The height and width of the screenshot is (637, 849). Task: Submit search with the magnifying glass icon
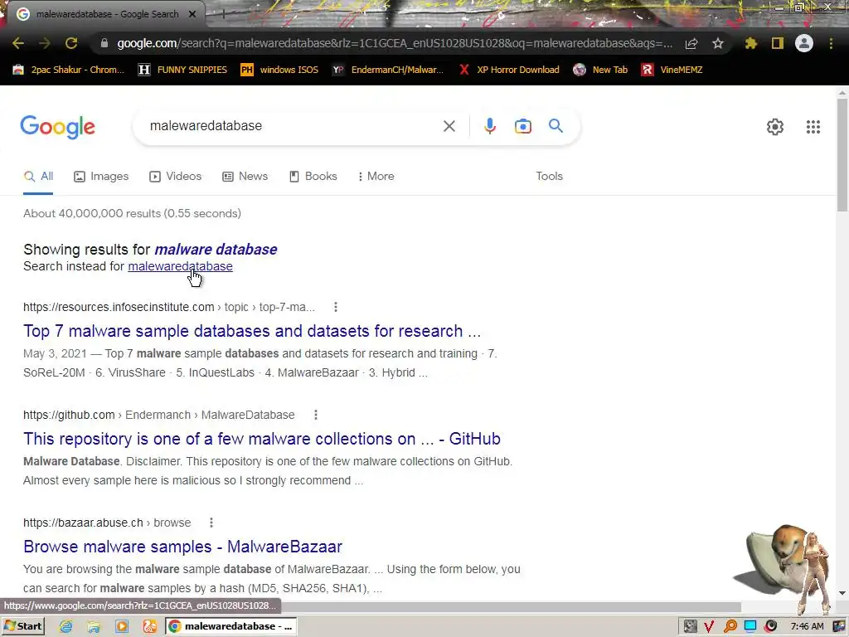(555, 126)
